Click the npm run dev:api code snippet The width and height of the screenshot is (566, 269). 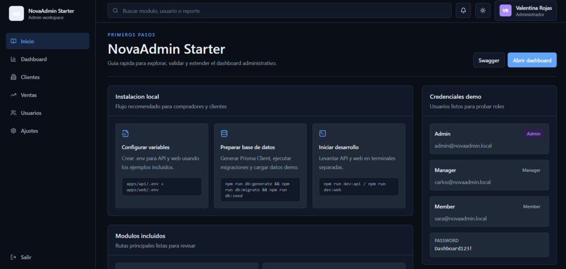coord(359,186)
